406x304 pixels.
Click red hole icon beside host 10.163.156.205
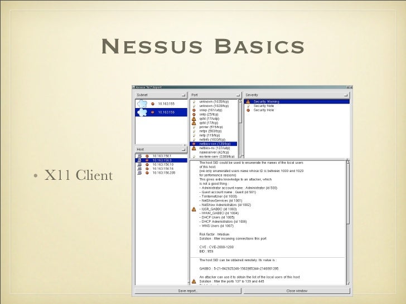pos(147,173)
